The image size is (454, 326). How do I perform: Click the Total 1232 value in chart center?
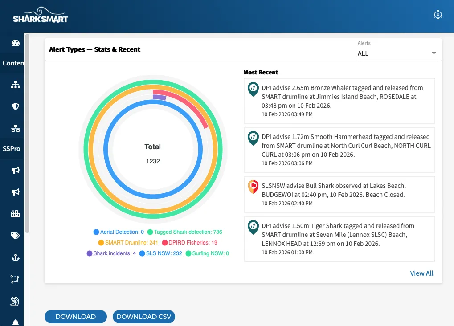(153, 161)
